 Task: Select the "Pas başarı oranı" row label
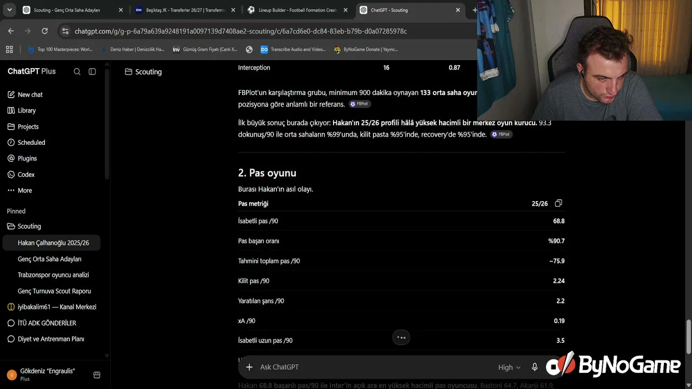[259, 241]
